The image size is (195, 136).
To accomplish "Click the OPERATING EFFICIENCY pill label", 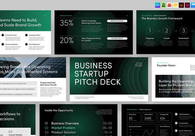I will coord(117,21).
